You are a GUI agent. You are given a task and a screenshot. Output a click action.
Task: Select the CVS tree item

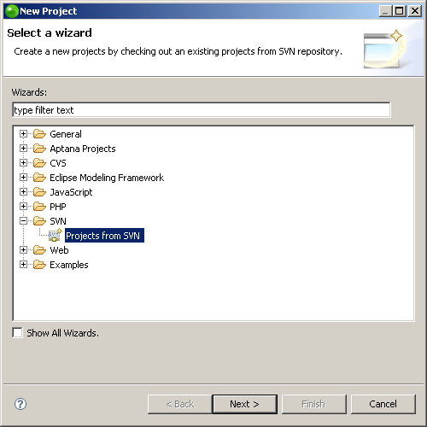(58, 163)
